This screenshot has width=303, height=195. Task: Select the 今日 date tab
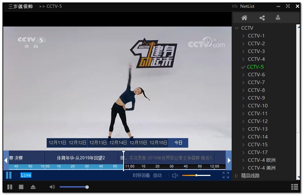click(178, 143)
